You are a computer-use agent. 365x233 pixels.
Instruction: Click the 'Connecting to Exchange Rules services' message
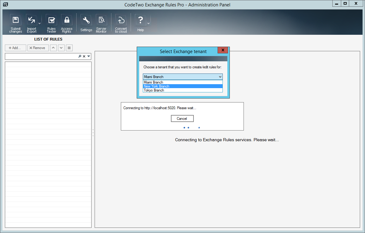point(227,140)
